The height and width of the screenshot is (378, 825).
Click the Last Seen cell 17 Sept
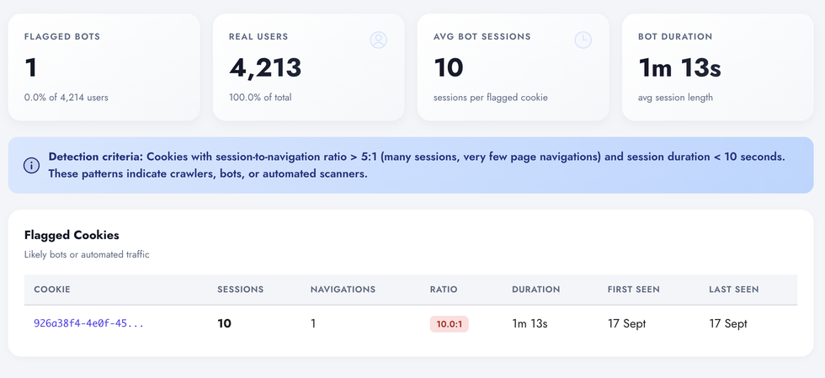tap(728, 324)
